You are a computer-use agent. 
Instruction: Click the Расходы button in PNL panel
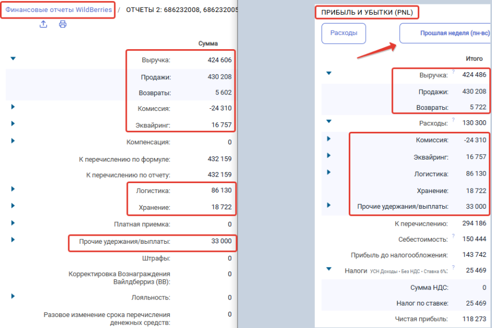click(344, 33)
